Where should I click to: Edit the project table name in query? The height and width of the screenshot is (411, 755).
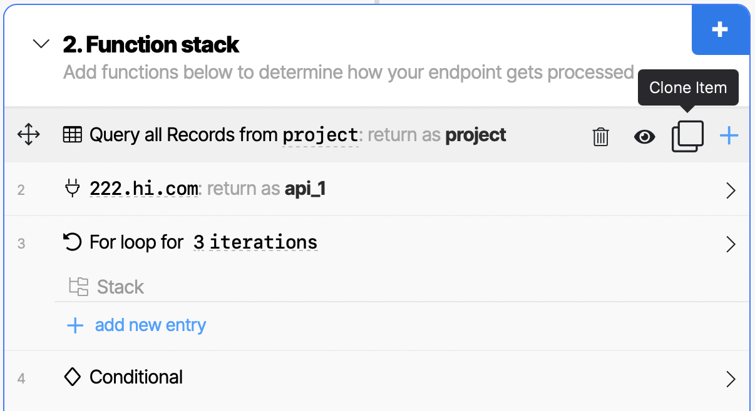tap(320, 135)
